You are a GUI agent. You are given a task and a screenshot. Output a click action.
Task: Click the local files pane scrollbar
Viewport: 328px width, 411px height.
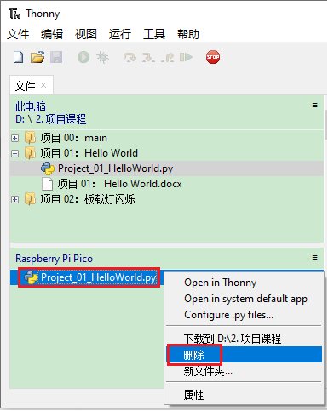(325, 125)
